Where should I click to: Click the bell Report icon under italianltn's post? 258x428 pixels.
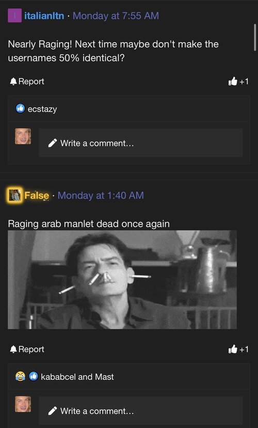click(x=13, y=82)
